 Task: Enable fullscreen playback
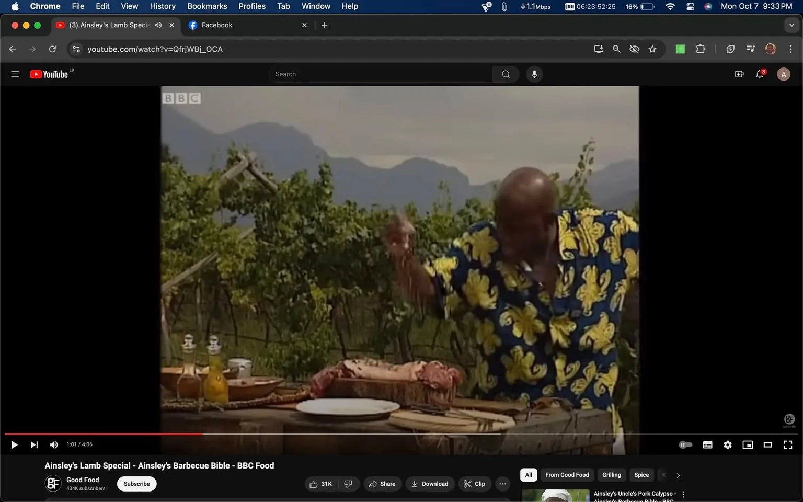pyautogui.click(x=787, y=444)
